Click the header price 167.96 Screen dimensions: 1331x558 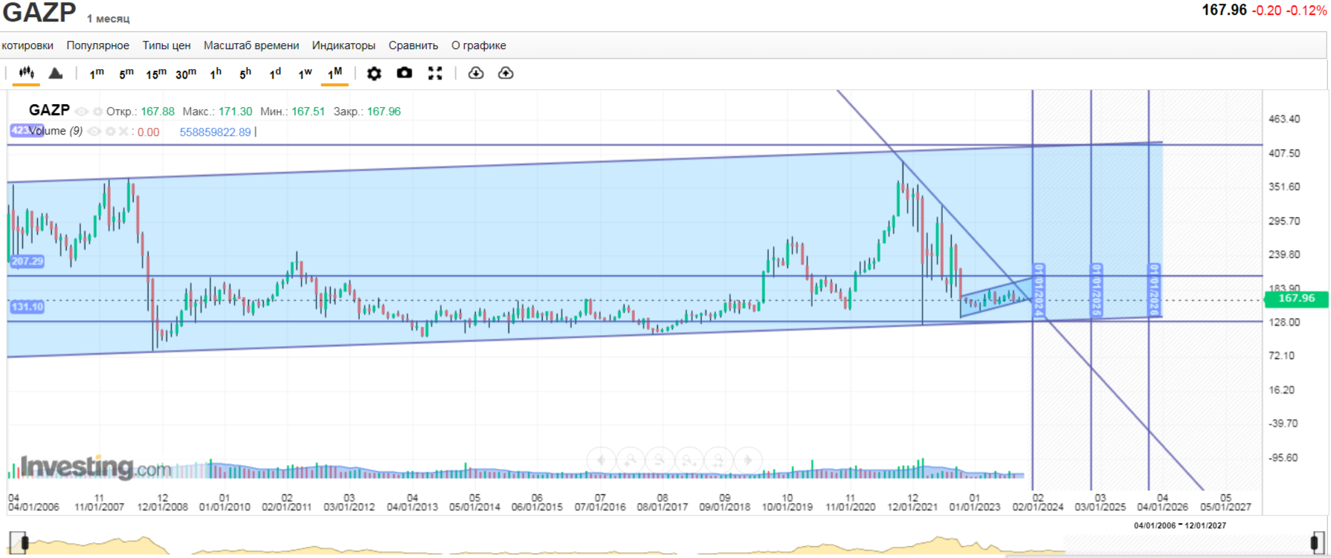[1225, 10]
